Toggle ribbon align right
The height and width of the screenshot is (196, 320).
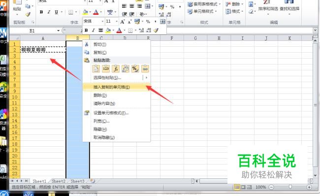(139, 6)
